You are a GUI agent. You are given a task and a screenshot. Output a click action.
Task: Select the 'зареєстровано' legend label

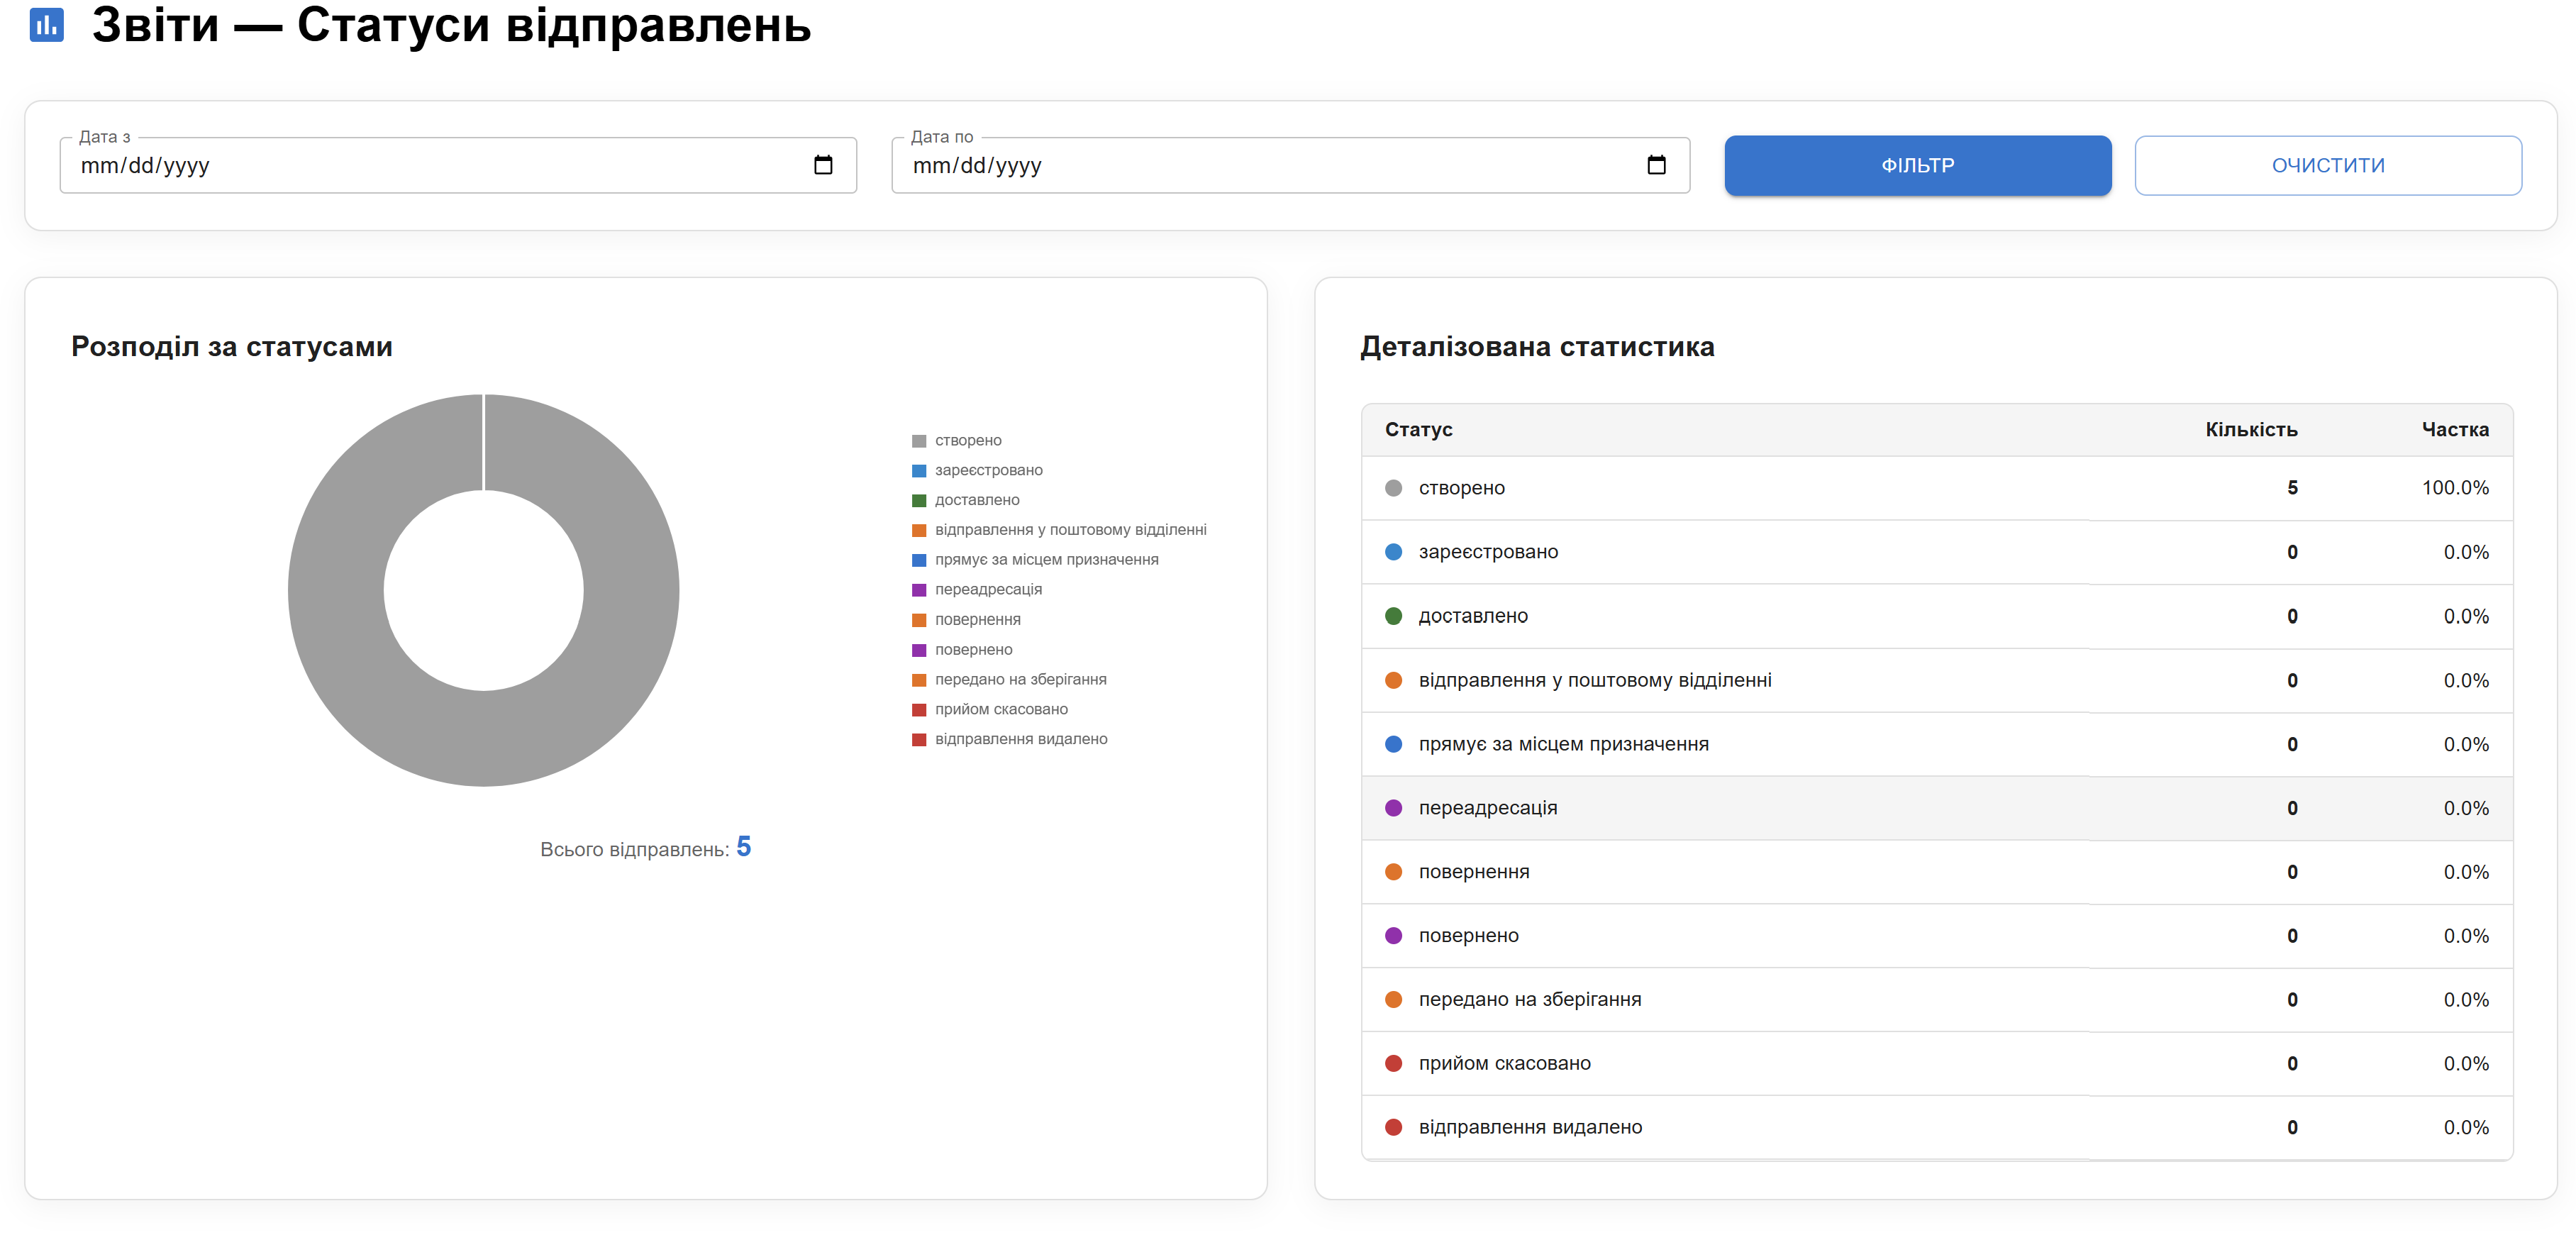(x=988, y=470)
